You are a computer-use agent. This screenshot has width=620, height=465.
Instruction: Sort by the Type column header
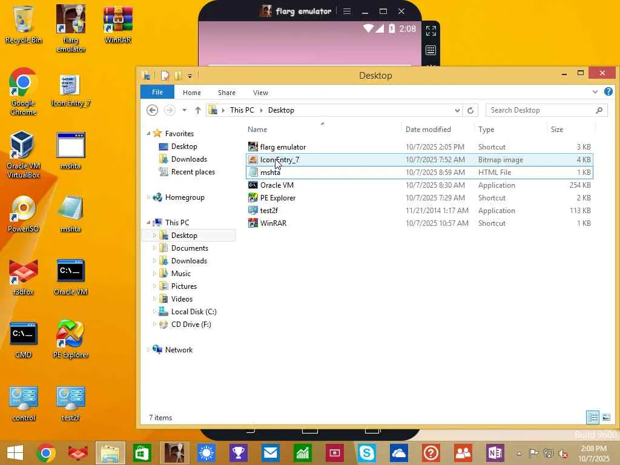tap(510, 130)
